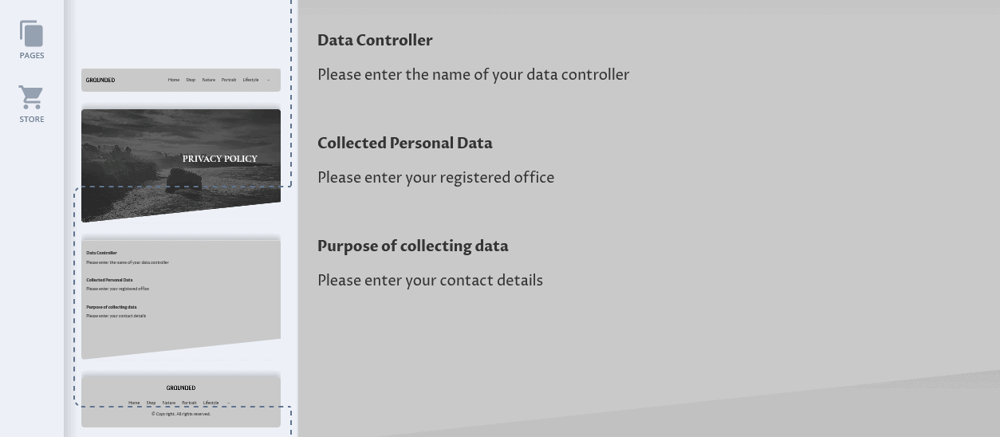The image size is (1000, 437).
Task: Select the Purpose of collecting data heading
Action: click(x=413, y=246)
